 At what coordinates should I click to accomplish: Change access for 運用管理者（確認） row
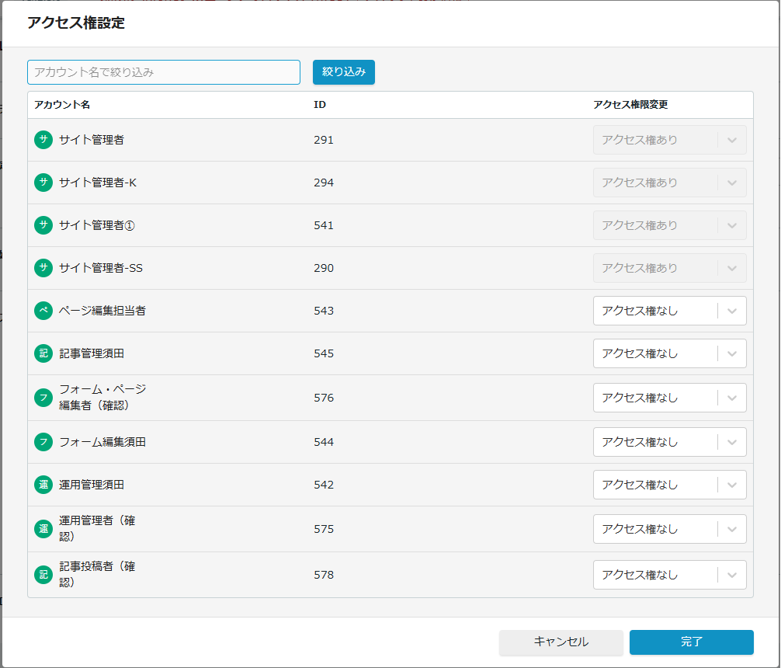[x=669, y=529]
